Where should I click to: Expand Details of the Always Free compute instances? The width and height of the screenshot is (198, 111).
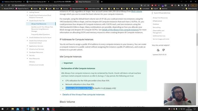tap(82, 95)
